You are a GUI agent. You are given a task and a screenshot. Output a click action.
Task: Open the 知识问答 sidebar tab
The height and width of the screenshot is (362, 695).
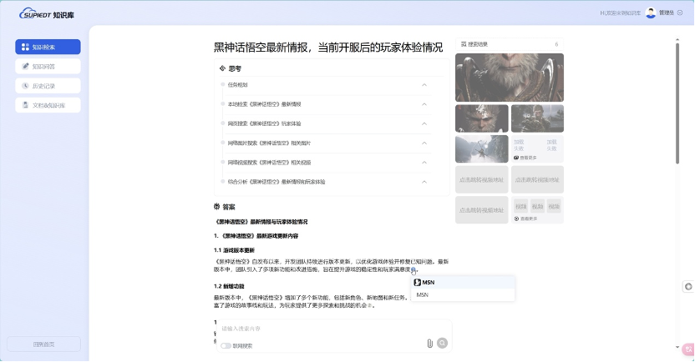click(x=48, y=67)
